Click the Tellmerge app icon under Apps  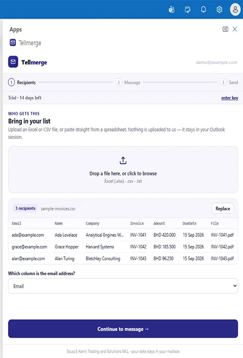coord(13,42)
